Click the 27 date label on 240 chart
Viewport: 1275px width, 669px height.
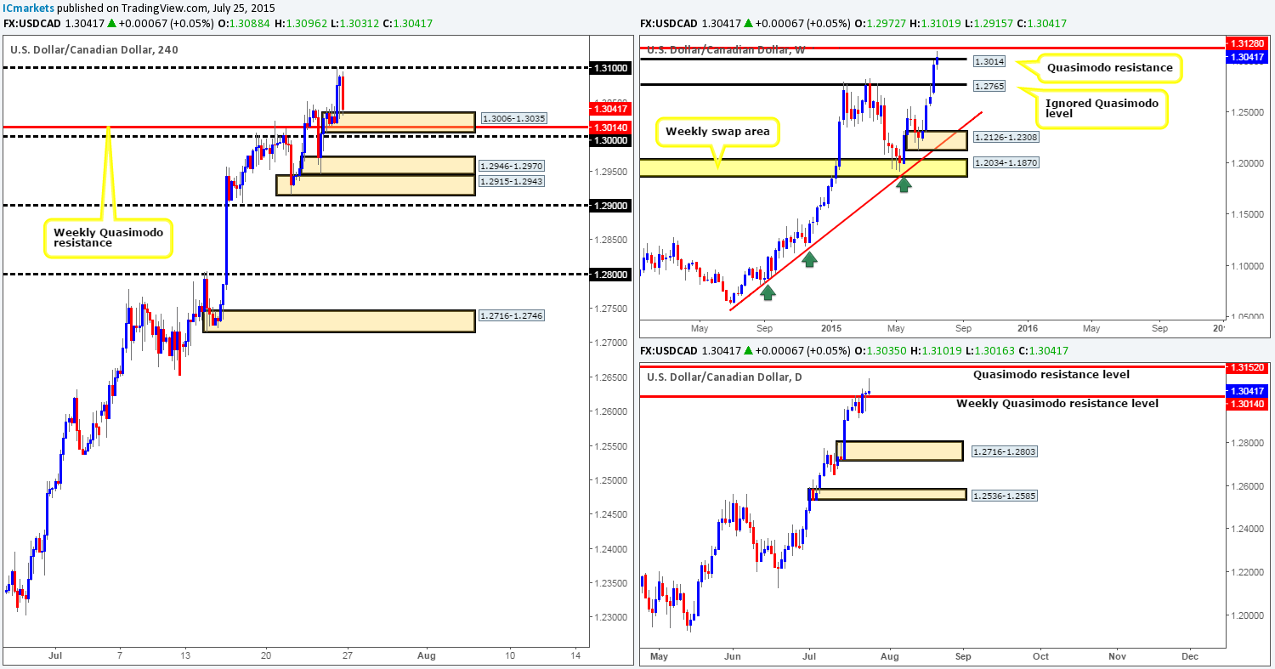click(x=346, y=656)
